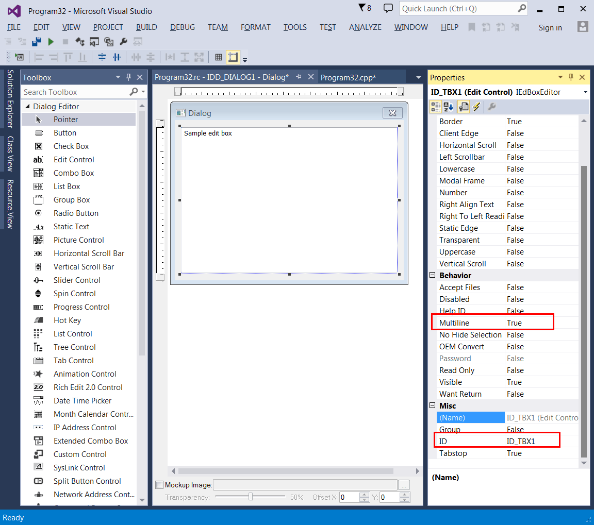
Task: Pin the Properties panel with the pushpin icon
Action: (571, 77)
